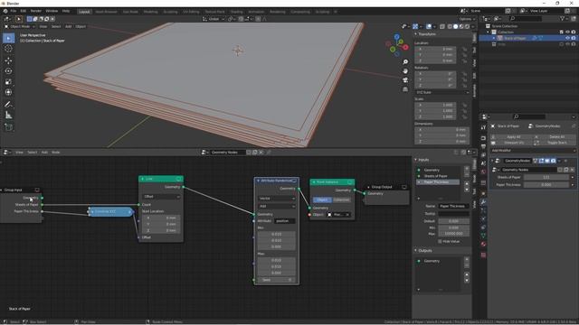The image size is (579, 325).
Task: Select the Rotate tool in viewport toolbar
Action: pyautogui.click(x=8, y=71)
